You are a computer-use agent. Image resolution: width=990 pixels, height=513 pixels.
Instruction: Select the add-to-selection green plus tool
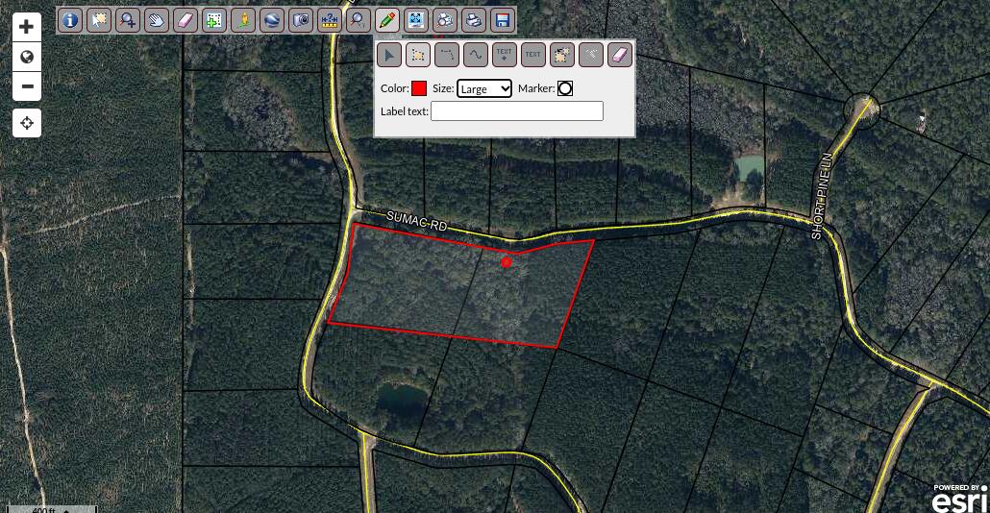[214, 20]
